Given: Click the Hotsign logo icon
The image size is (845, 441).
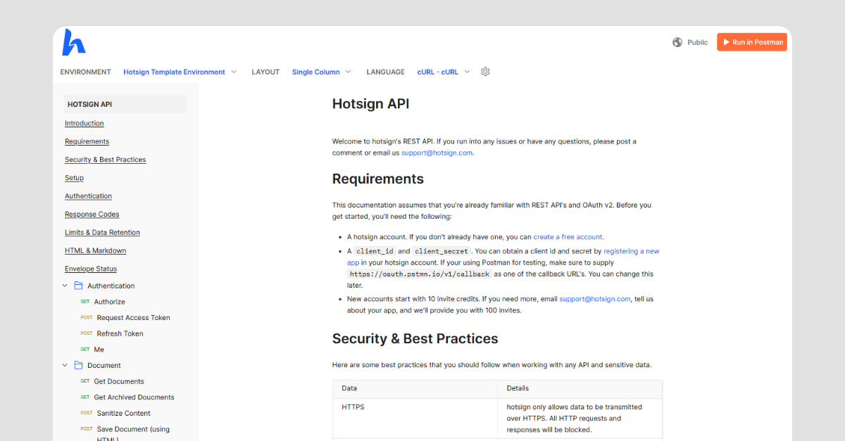Looking at the screenshot, I should tap(74, 42).
